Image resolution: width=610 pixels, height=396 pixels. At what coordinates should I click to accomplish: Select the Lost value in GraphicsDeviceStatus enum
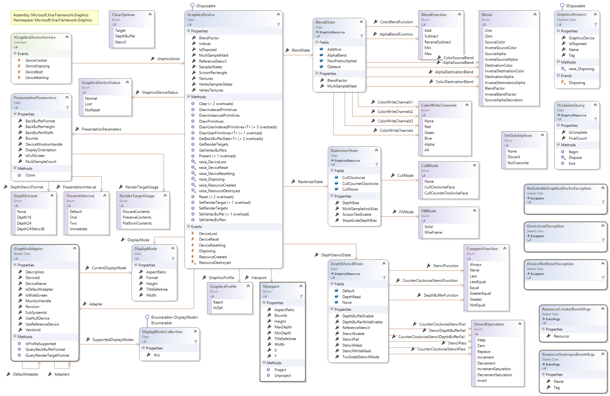coord(88,104)
